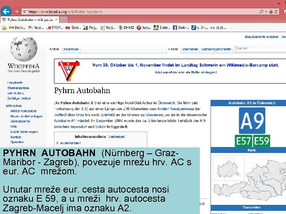
Task: Open the Juto.. bookmark
Action: [x=144, y=28]
